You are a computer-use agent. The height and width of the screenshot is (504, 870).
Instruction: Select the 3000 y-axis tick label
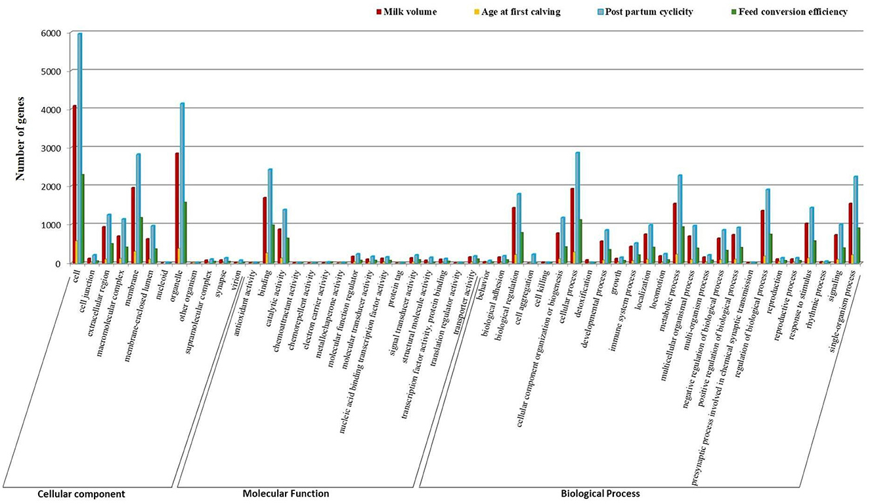[x=51, y=148]
